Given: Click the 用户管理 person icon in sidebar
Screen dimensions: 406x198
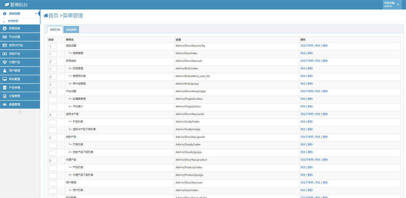Looking at the screenshot, I should [5, 71].
